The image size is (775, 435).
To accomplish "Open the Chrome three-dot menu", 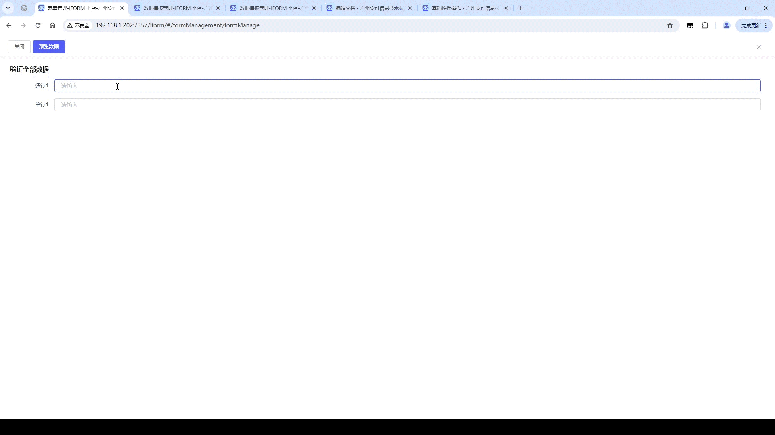I will coord(766,25).
